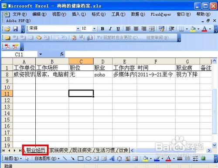Open the 数据(D) menu
The height and width of the screenshot is (168, 218).
point(138,14)
